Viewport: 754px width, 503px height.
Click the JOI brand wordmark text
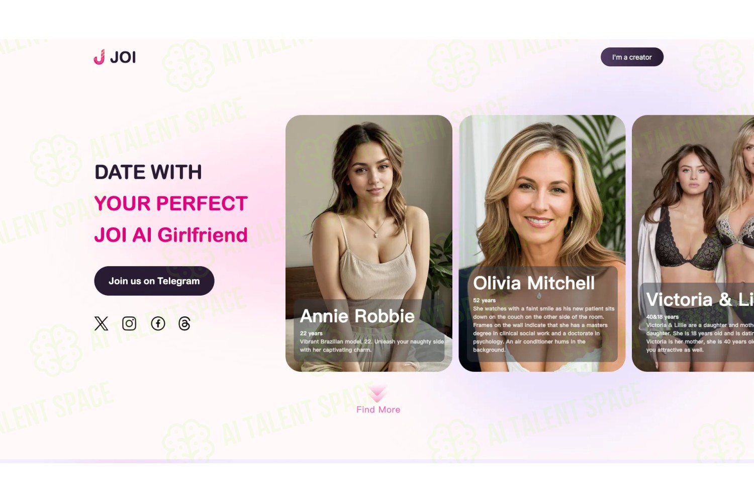click(x=123, y=57)
